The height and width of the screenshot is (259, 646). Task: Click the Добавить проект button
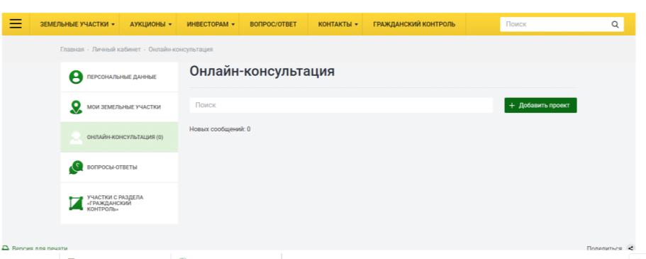(540, 105)
